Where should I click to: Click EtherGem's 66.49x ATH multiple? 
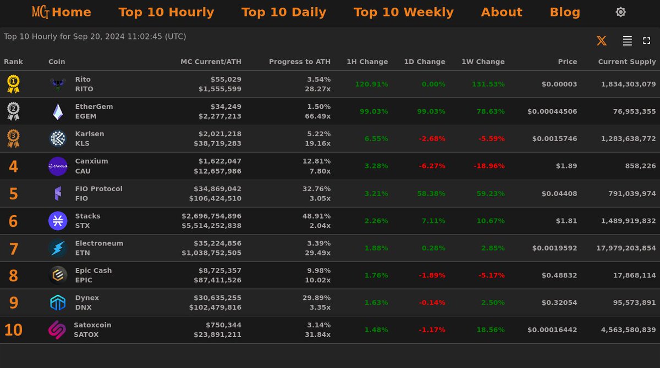pyautogui.click(x=319, y=116)
